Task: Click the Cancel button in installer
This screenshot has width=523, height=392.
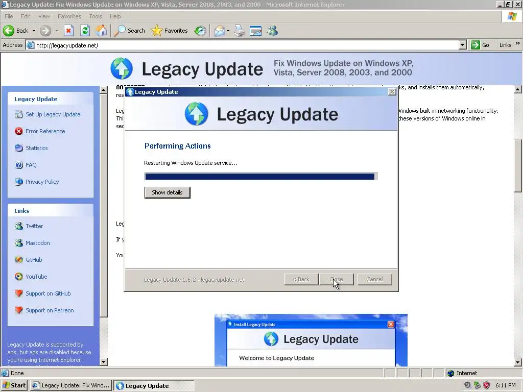Action: pyautogui.click(x=374, y=279)
